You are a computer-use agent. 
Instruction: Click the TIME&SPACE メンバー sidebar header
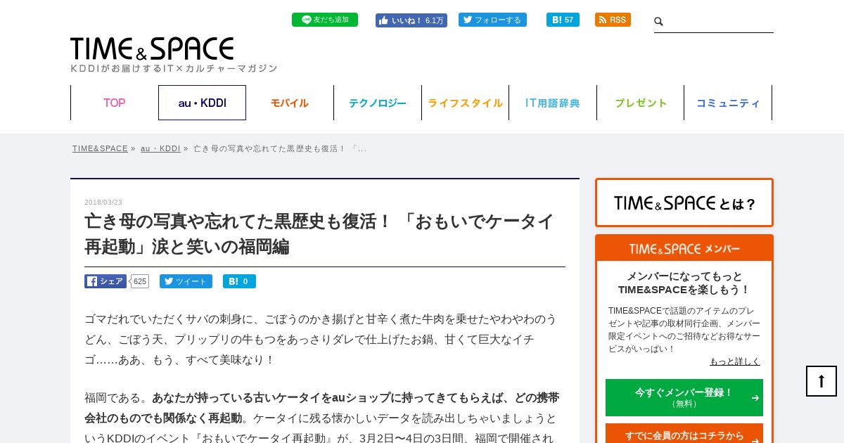(x=684, y=248)
